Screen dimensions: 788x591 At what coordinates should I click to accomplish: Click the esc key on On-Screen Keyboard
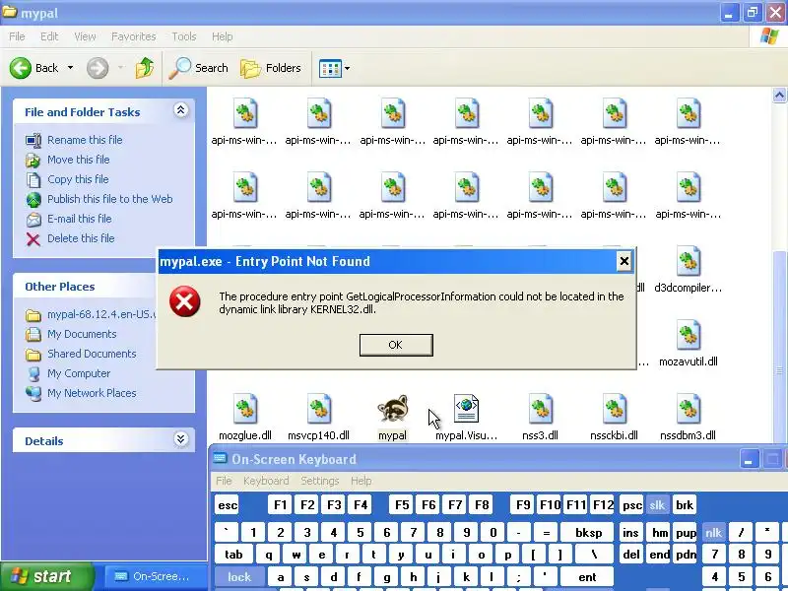[x=228, y=505]
